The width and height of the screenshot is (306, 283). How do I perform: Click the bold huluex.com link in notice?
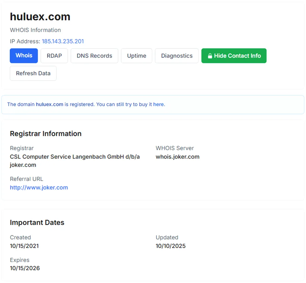pos(50,104)
